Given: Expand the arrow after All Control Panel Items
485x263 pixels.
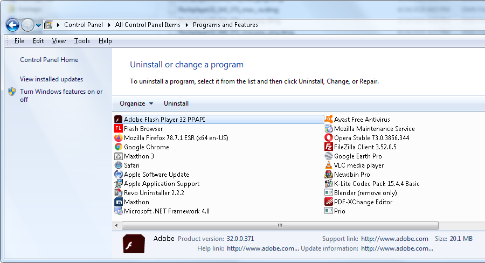Looking at the screenshot, I should (187, 25).
